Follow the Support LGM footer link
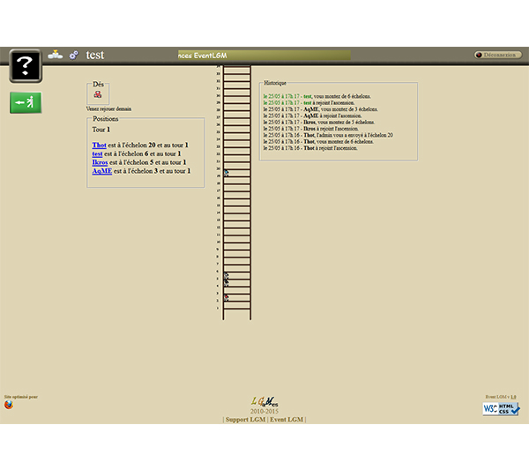The height and width of the screenshot is (470, 529). tap(246, 419)
